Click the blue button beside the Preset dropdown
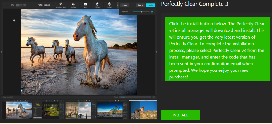Image resolution: width=272 pixels, height=124 pixels. click(x=154, y=97)
